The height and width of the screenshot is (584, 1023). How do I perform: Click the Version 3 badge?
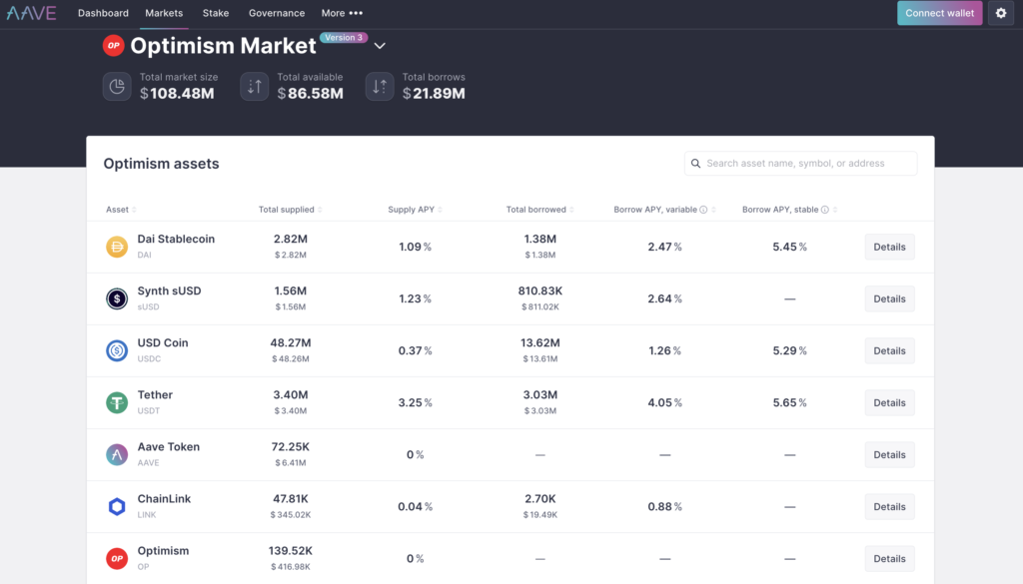pos(344,38)
